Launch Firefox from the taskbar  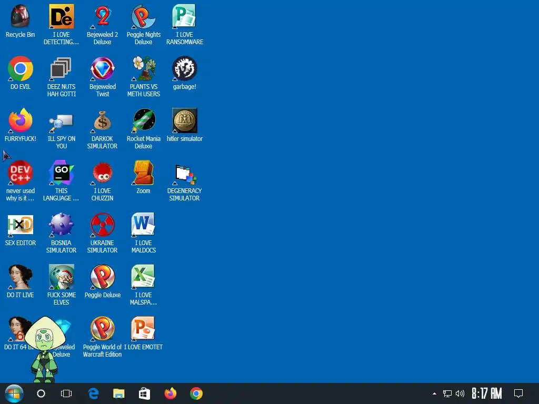pyautogui.click(x=171, y=393)
